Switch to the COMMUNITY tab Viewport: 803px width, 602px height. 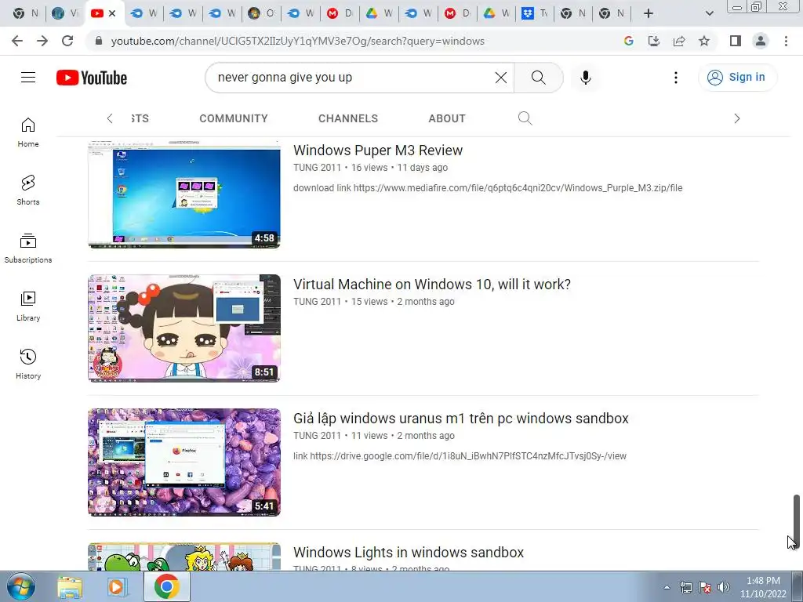click(234, 118)
